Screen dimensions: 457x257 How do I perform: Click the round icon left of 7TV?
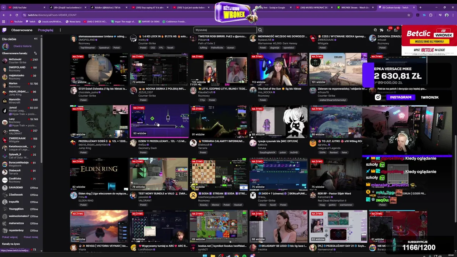coord(375,30)
